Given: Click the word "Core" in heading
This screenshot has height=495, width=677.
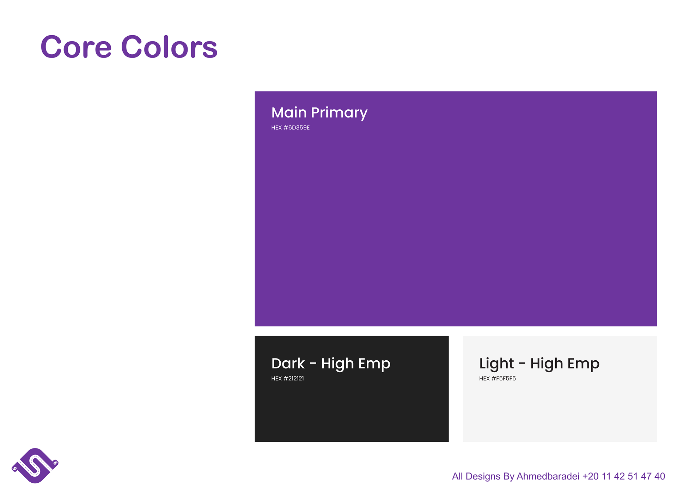Looking at the screenshot, I should pyautogui.click(x=76, y=47).
